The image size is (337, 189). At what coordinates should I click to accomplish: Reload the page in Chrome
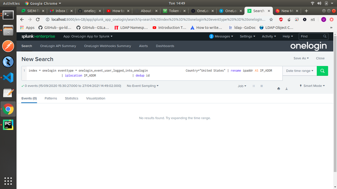38,20
